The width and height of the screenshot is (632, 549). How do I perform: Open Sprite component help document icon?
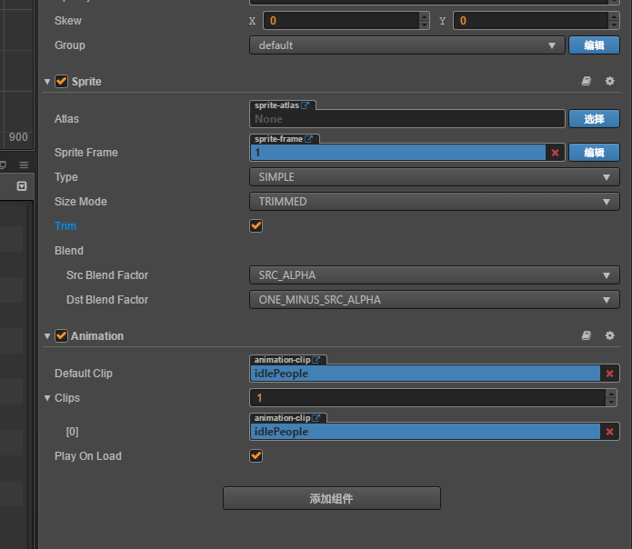[x=586, y=82]
